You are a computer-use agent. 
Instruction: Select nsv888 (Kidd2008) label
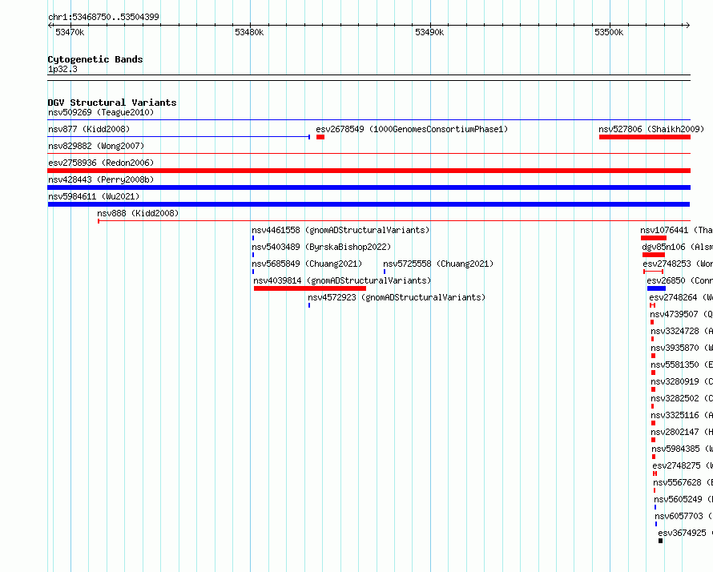[138, 213]
